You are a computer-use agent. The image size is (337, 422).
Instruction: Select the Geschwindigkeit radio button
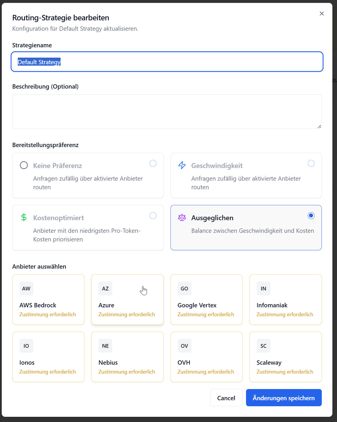pyautogui.click(x=311, y=163)
